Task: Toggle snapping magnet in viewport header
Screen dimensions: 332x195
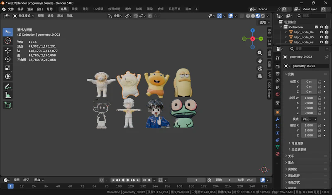Action: coord(136,16)
